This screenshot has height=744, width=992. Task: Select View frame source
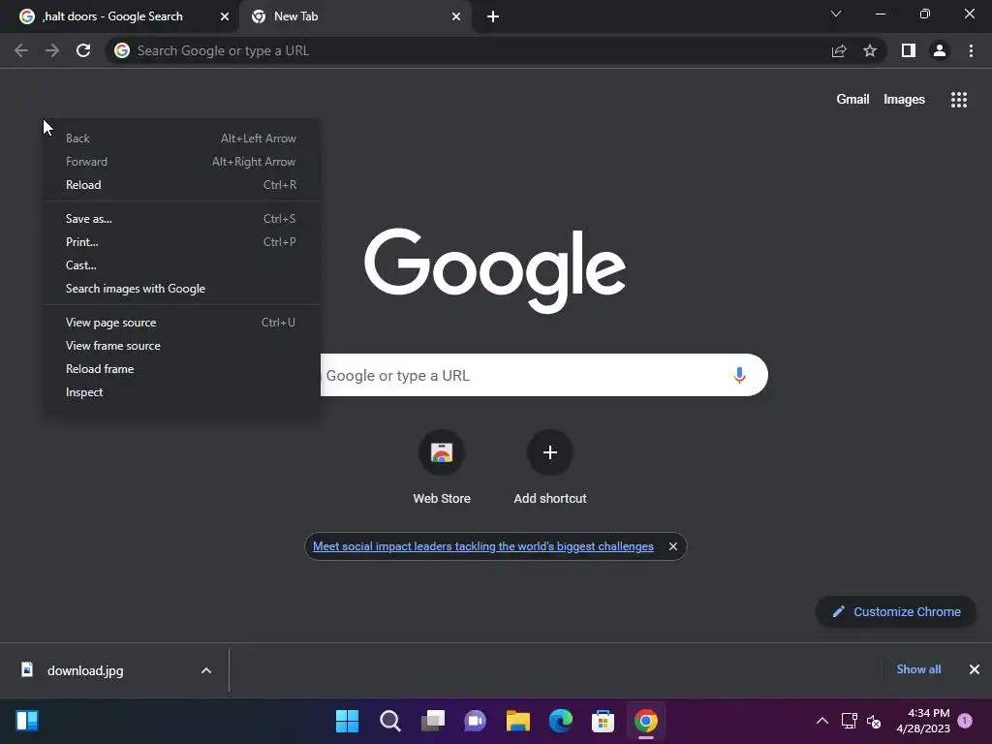pyautogui.click(x=181, y=346)
